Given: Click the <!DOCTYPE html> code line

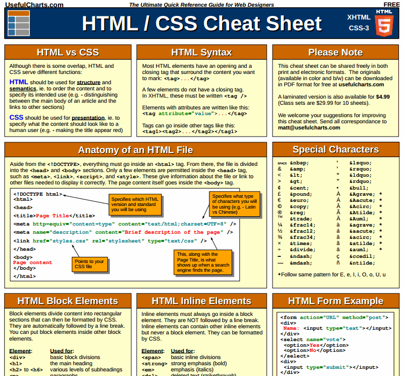Looking at the screenshot, I should (37, 194).
